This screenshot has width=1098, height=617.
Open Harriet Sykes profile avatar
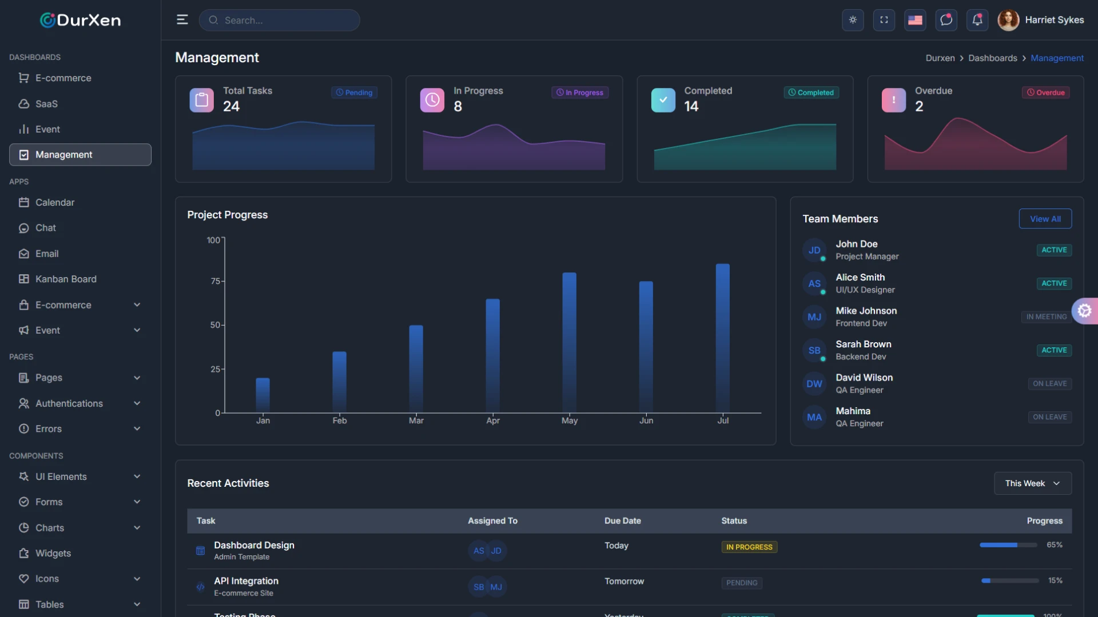[1008, 20]
